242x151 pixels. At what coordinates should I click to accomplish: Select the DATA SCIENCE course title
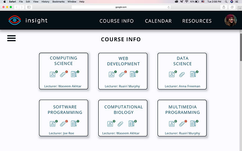(182, 61)
